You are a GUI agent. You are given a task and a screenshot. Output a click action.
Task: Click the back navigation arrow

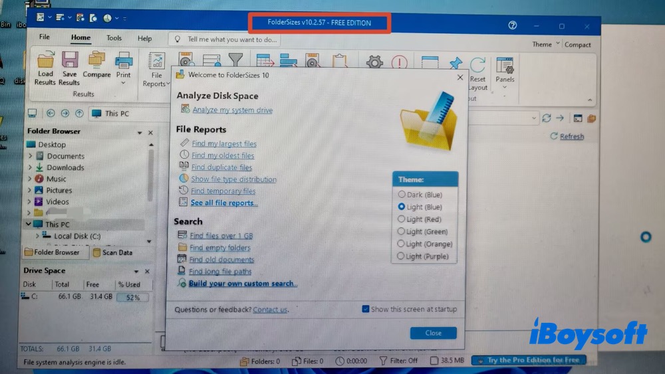coord(51,113)
